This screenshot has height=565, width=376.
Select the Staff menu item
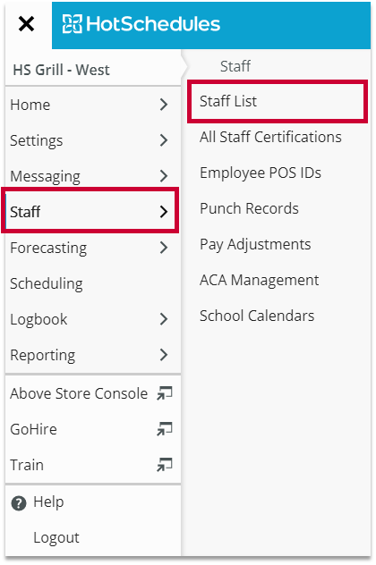[90, 210]
